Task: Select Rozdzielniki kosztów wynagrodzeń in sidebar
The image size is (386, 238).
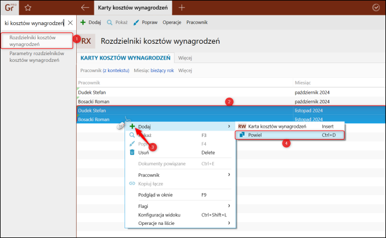Action: (x=37, y=41)
